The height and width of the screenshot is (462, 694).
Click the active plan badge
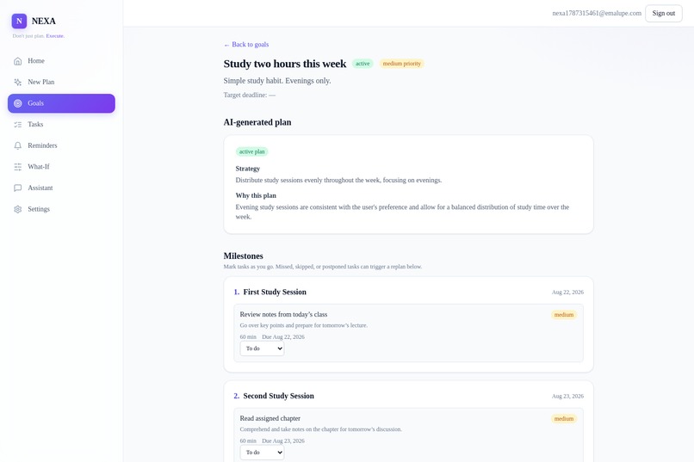[x=251, y=151]
